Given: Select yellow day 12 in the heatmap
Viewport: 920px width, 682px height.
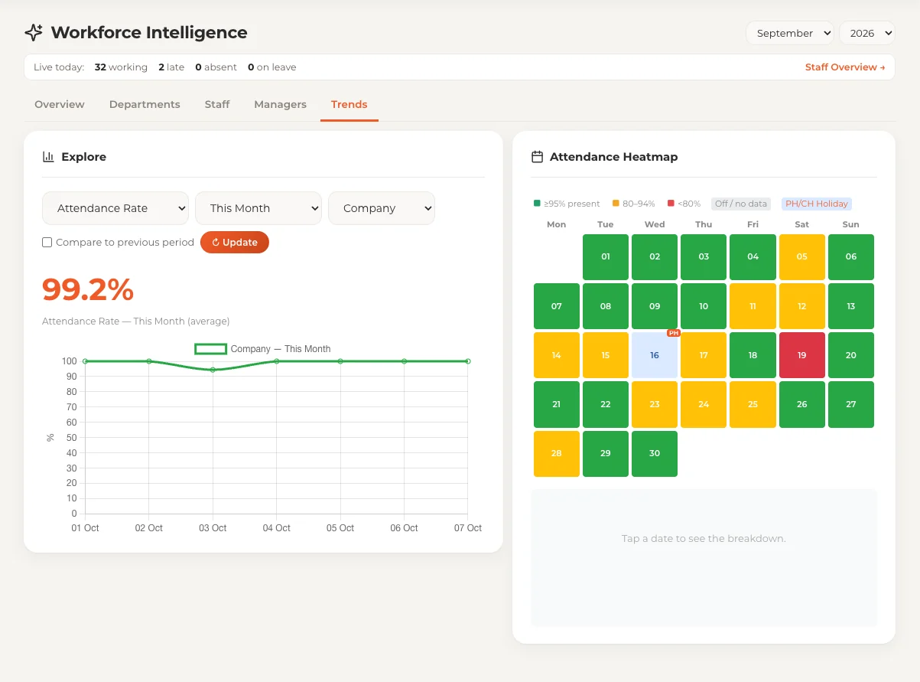Looking at the screenshot, I should point(802,306).
